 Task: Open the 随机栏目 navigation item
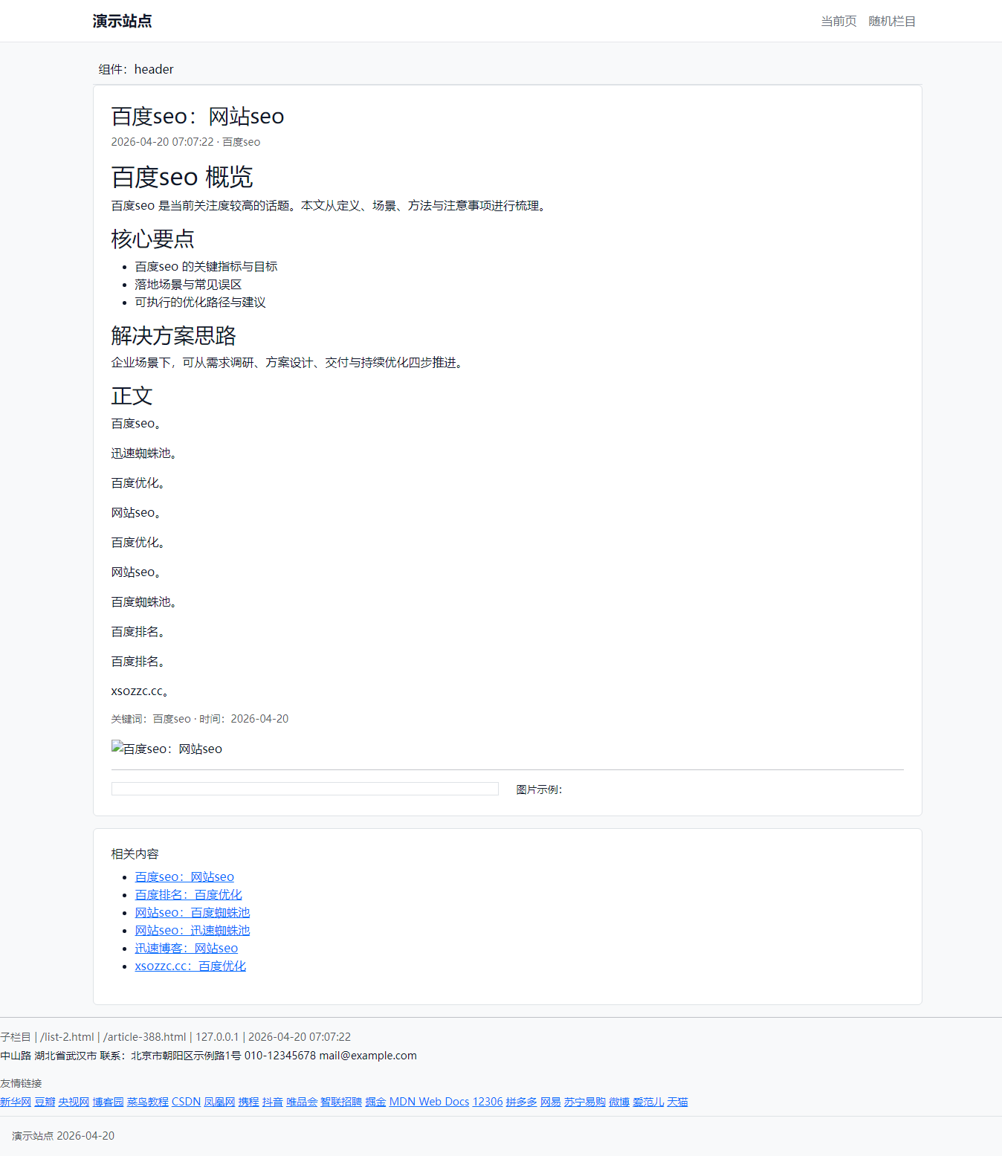891,21
